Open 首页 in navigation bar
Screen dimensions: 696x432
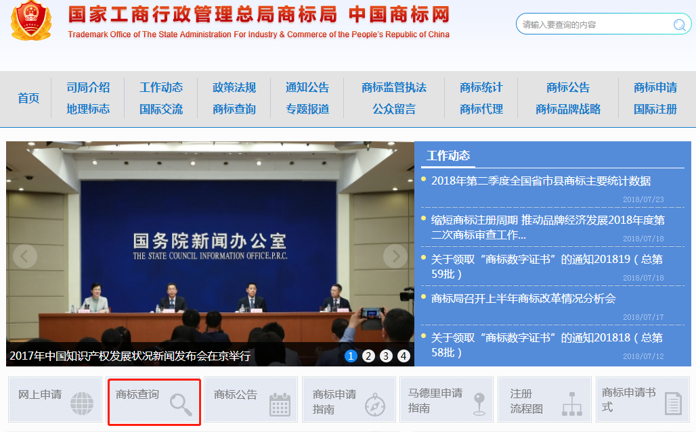click(28, 98)
